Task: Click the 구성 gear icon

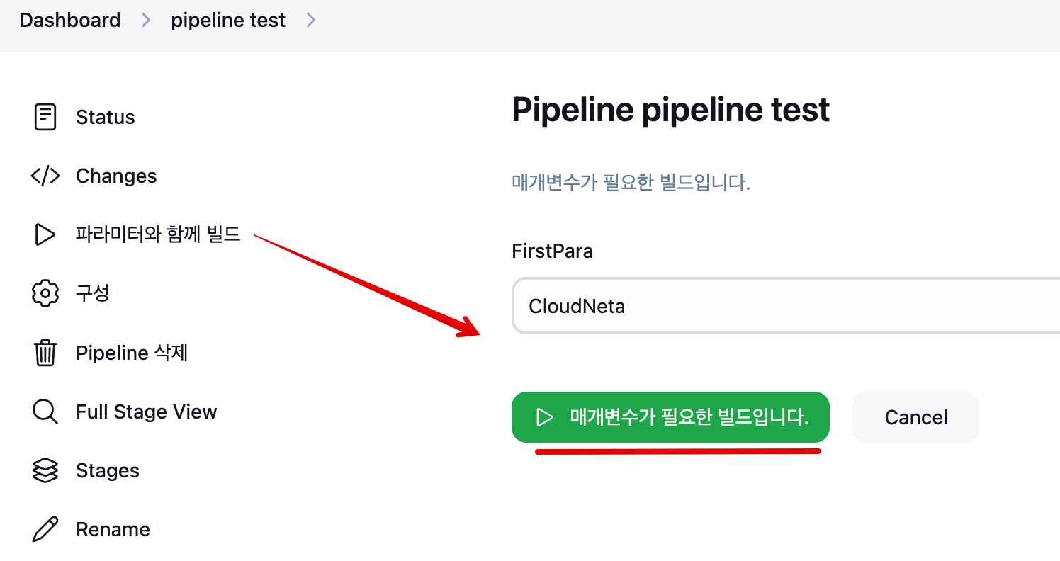Action: click(45, 293)
